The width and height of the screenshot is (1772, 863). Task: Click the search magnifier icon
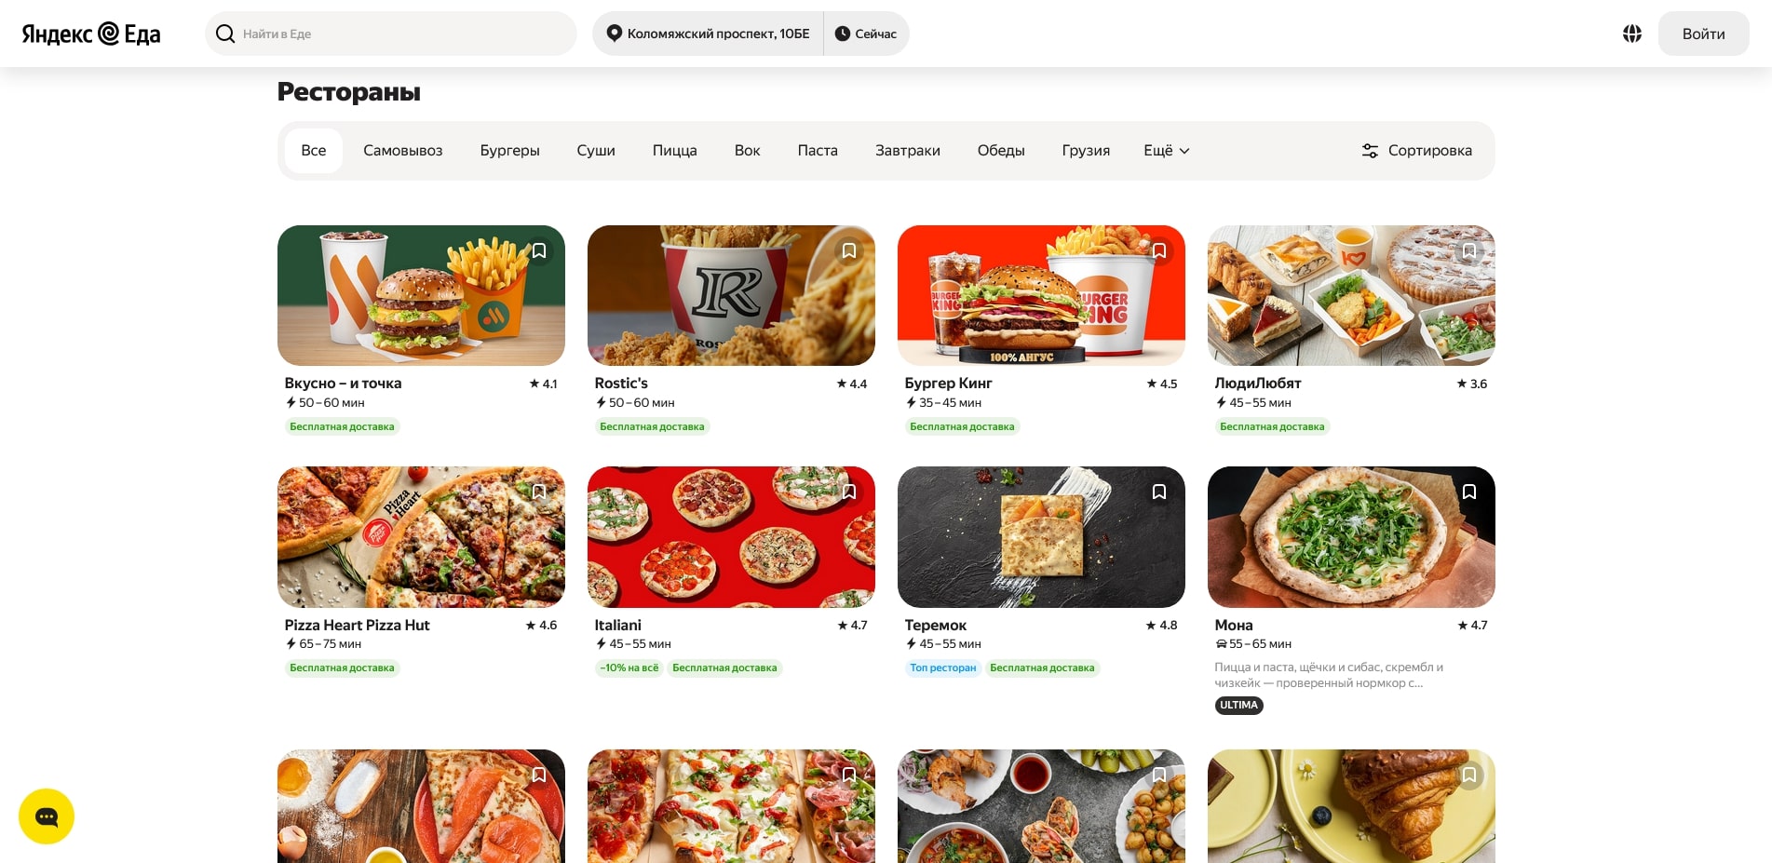pos(225,34)
